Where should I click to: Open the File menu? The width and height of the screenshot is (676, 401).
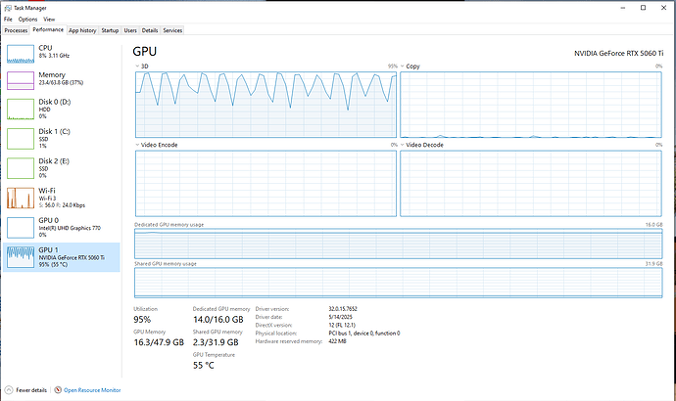[8, 20]
